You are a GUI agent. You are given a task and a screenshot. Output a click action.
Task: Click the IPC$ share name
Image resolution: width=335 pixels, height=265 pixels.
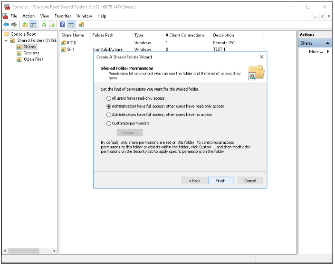pos(71,43)
